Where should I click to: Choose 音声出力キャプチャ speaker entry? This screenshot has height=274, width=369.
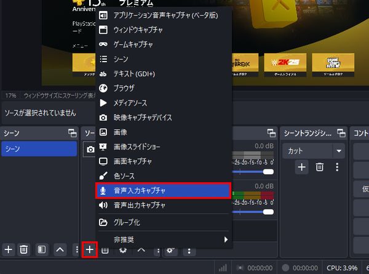click(x=164, y=205)
